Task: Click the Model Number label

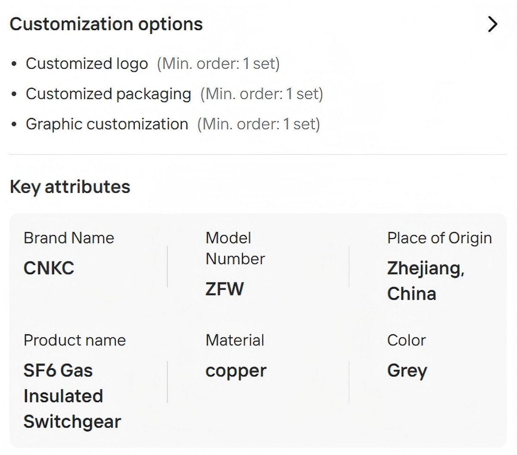Action: (235, 248)
